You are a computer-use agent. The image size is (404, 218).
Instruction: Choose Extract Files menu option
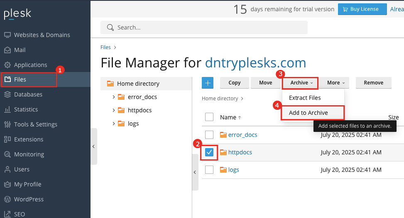[313, 98]
